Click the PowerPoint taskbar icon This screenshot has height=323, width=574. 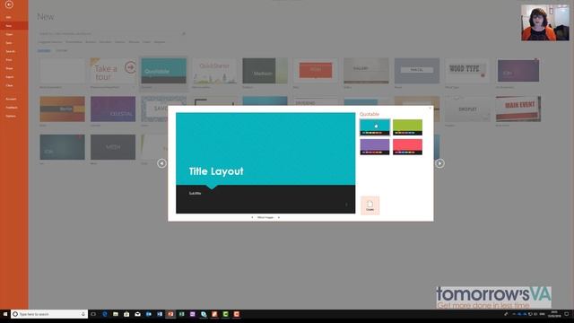[170, 314]
